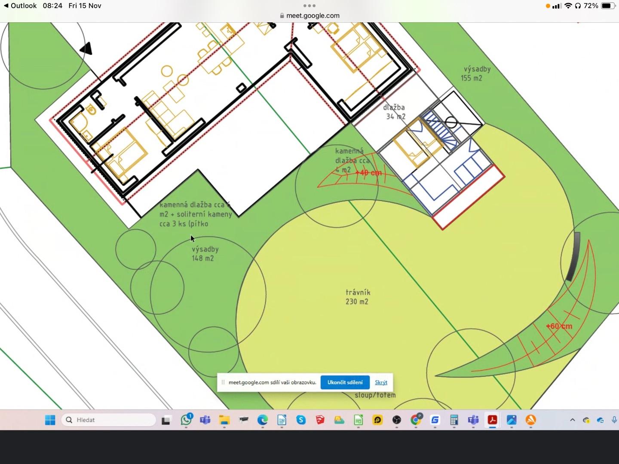Open the Windows Start menu
Screen dimensions: 619x464
coord(50,420)
